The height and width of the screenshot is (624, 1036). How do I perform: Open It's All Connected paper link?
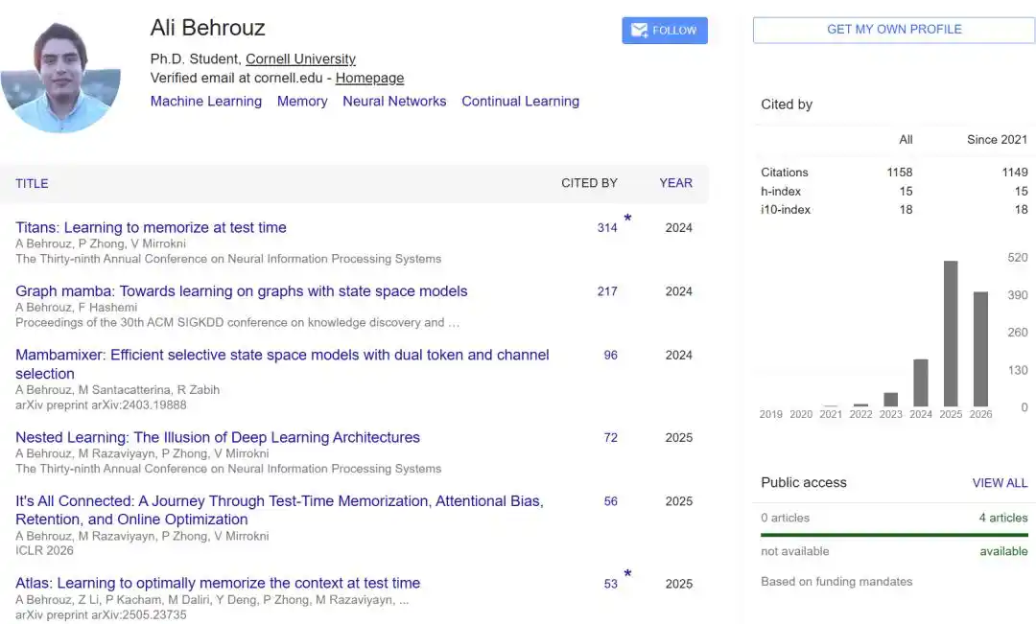(x=279, y=510)
